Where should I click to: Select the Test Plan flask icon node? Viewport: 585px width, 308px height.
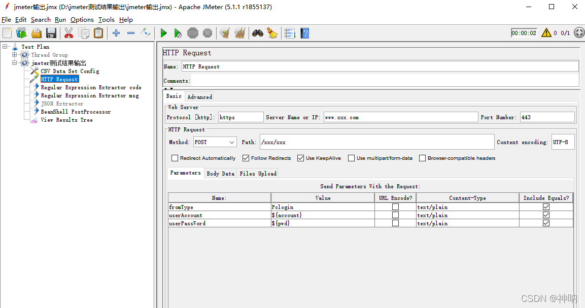[15, 47]
